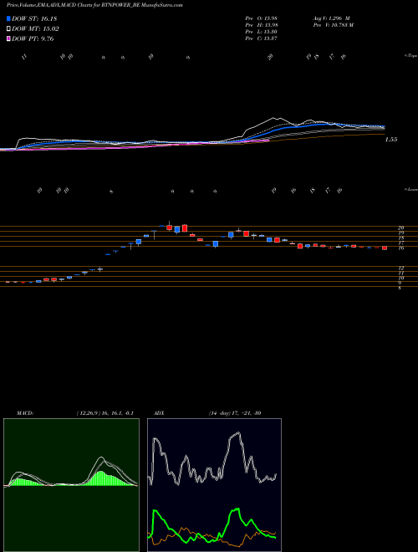Click the 'ADX' panel label

pos(159,413)
